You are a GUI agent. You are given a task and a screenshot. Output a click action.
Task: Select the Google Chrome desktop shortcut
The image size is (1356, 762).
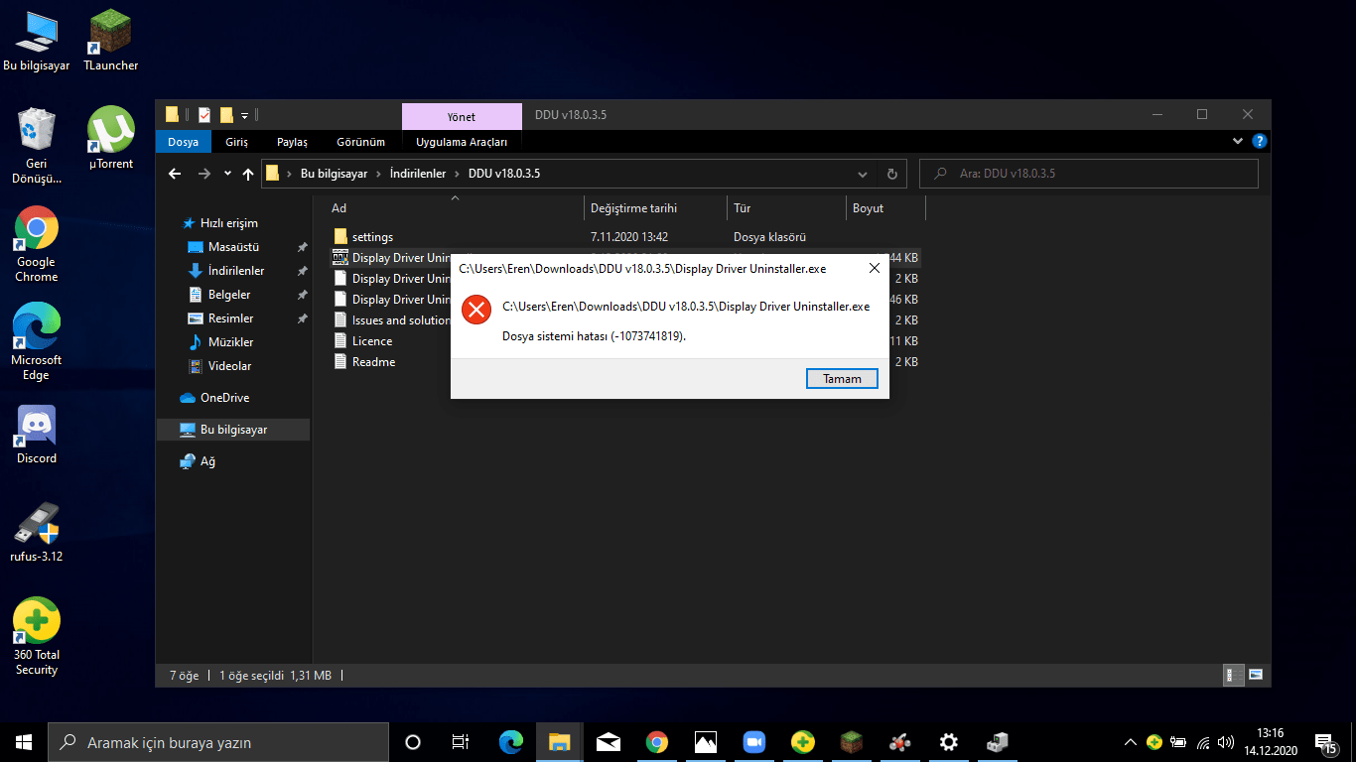tap(37, 244)
